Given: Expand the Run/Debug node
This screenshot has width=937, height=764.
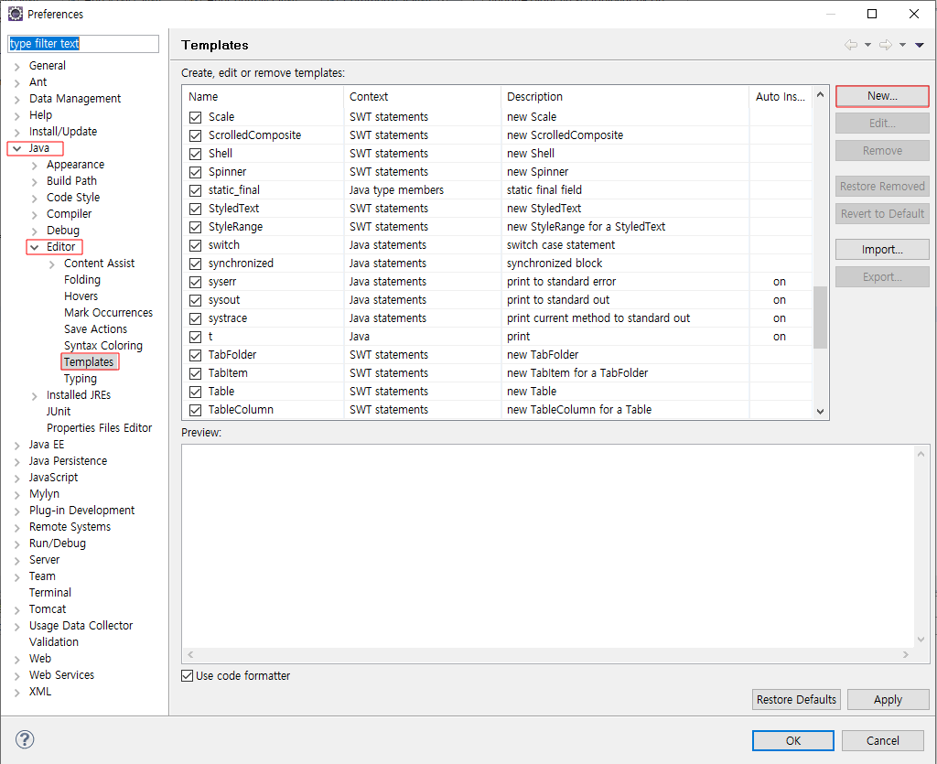Looking at the screenshot, I should [17, 544].
